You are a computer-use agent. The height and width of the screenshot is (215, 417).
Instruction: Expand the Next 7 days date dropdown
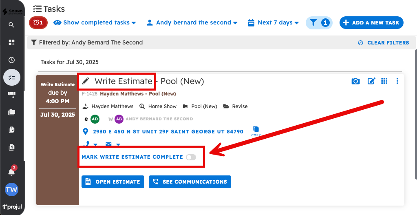(x=274, y=23)
